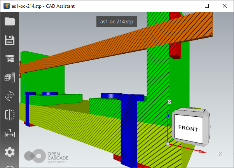Click the save floppy disk icon
This screenshot has width=234, height=168.
click(x=10, y=40)
